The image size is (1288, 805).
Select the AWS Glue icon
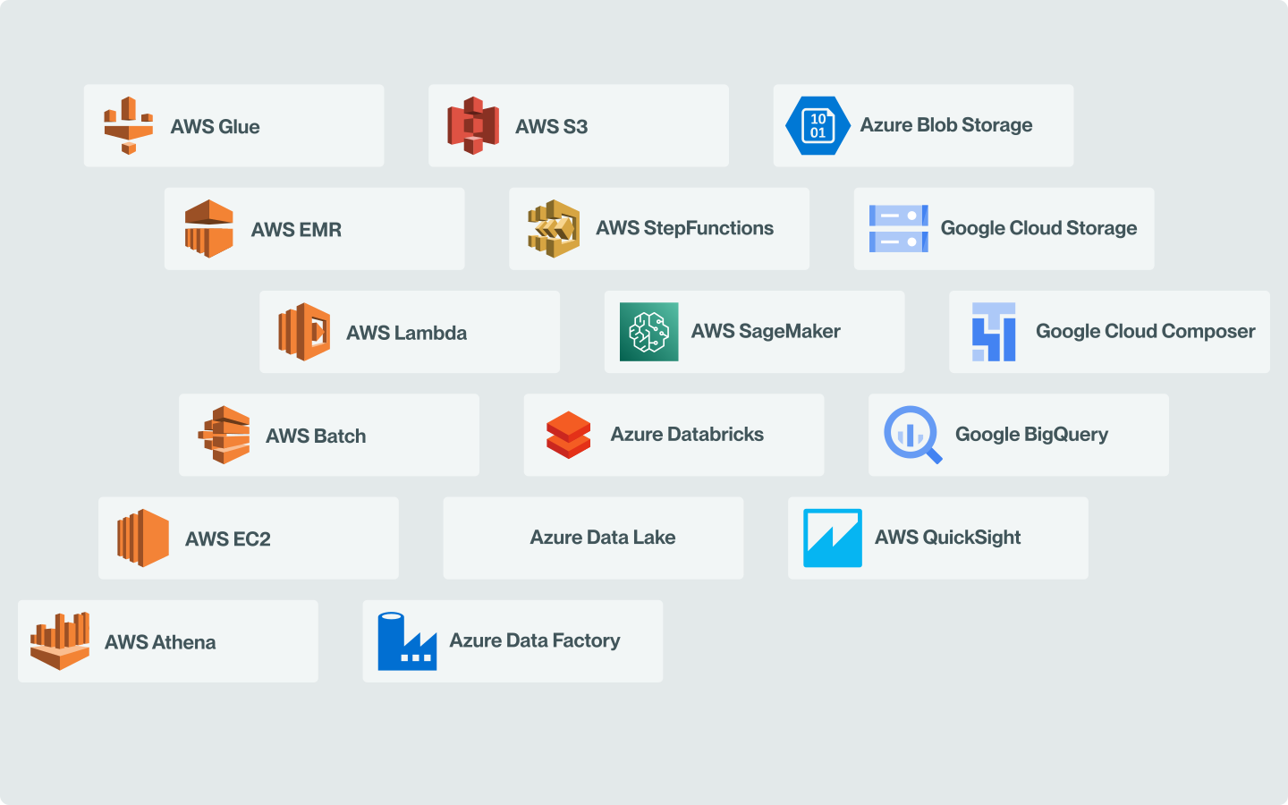pos(127,123)
